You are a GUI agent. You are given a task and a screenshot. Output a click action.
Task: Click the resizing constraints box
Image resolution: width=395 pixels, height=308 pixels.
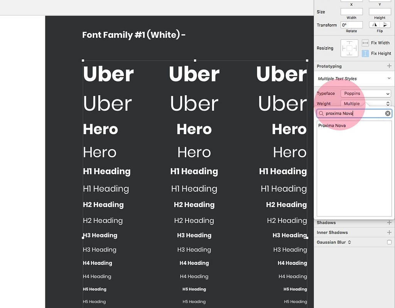click(x=349, y=48)
